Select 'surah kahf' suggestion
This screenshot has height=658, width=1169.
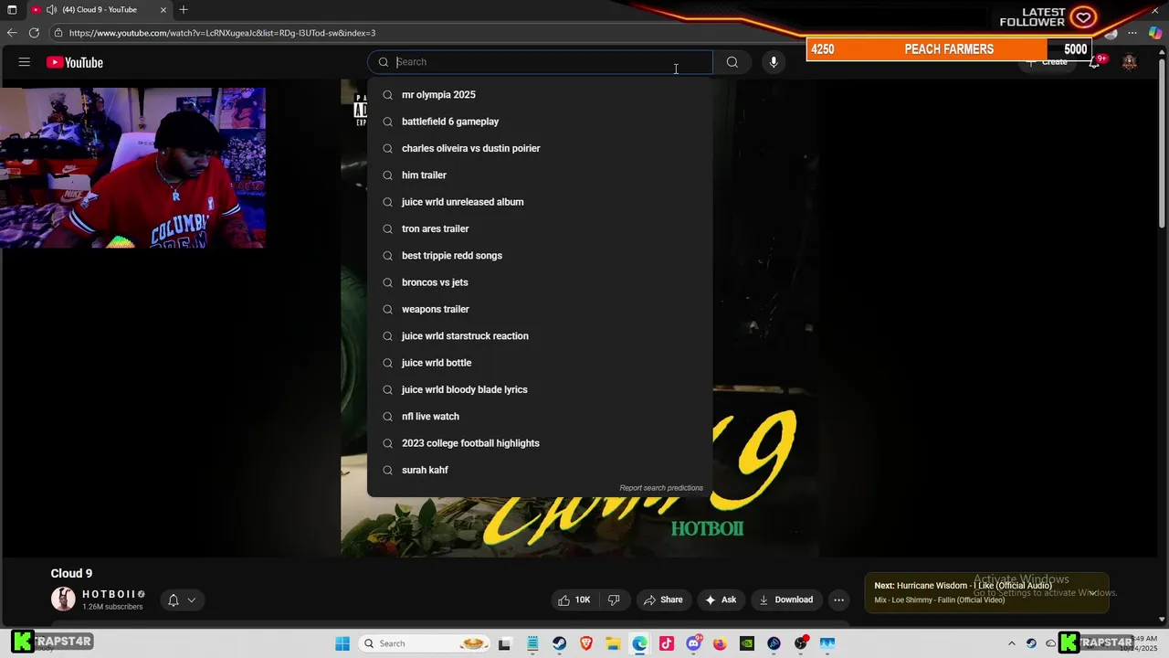pos(540,470)
